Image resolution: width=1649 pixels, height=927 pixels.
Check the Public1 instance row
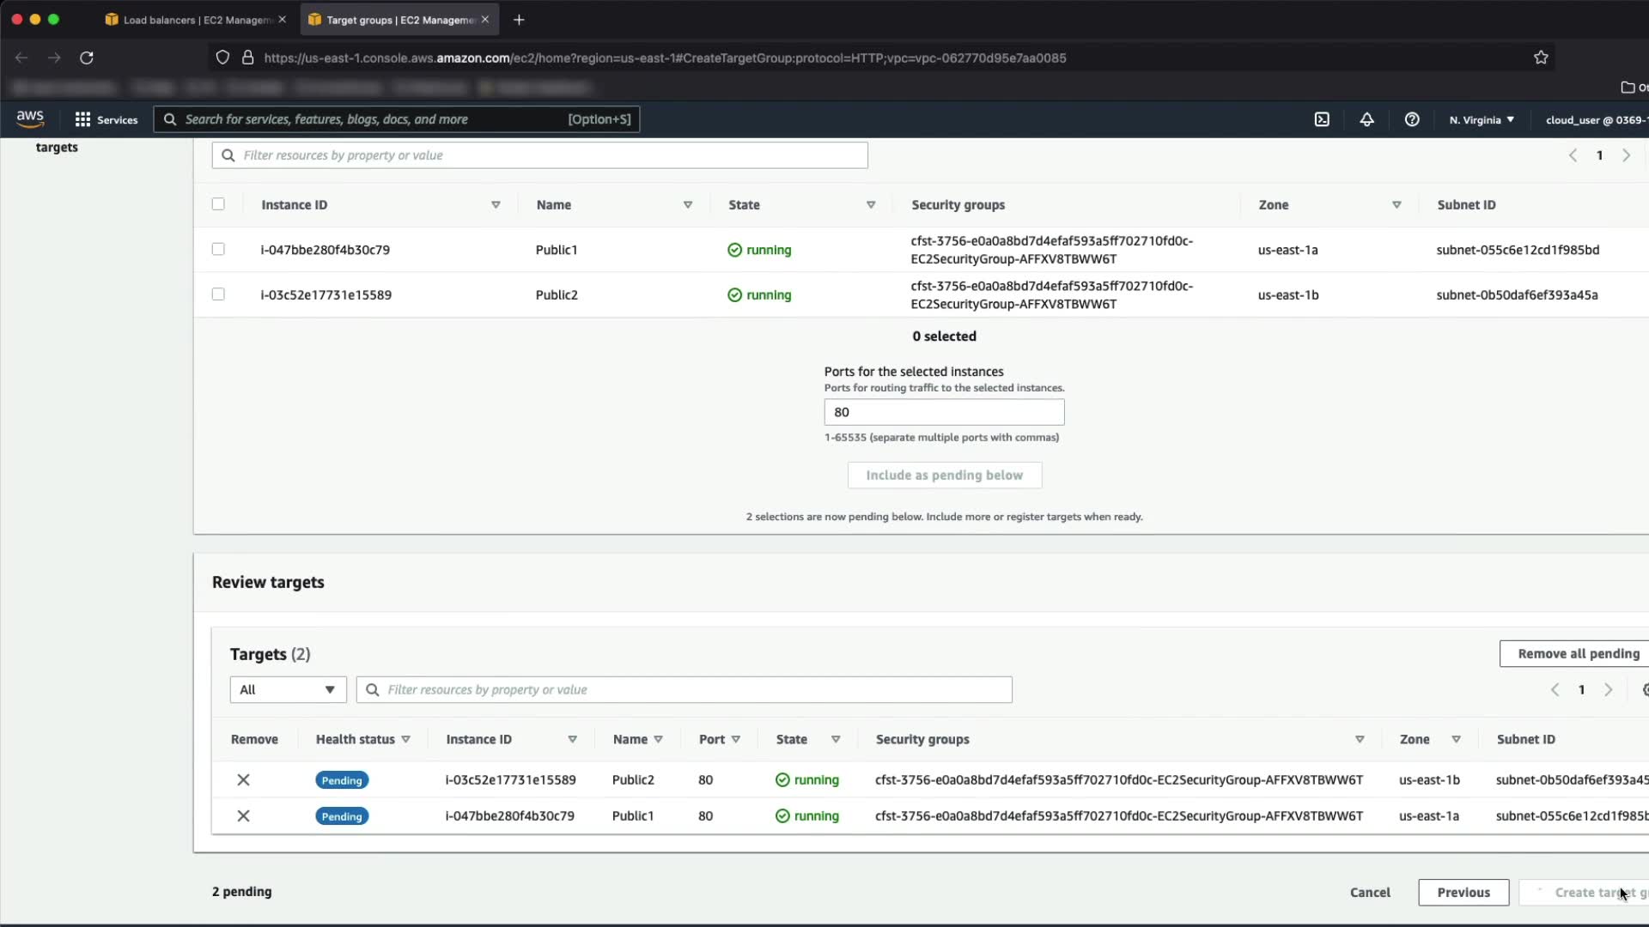218,249
